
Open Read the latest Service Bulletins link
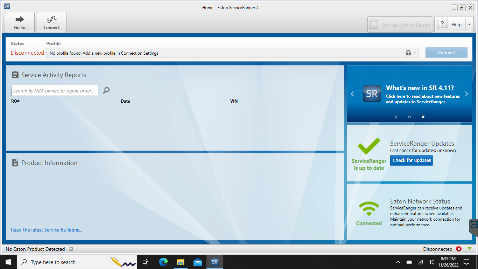click(x=47, y=230)
